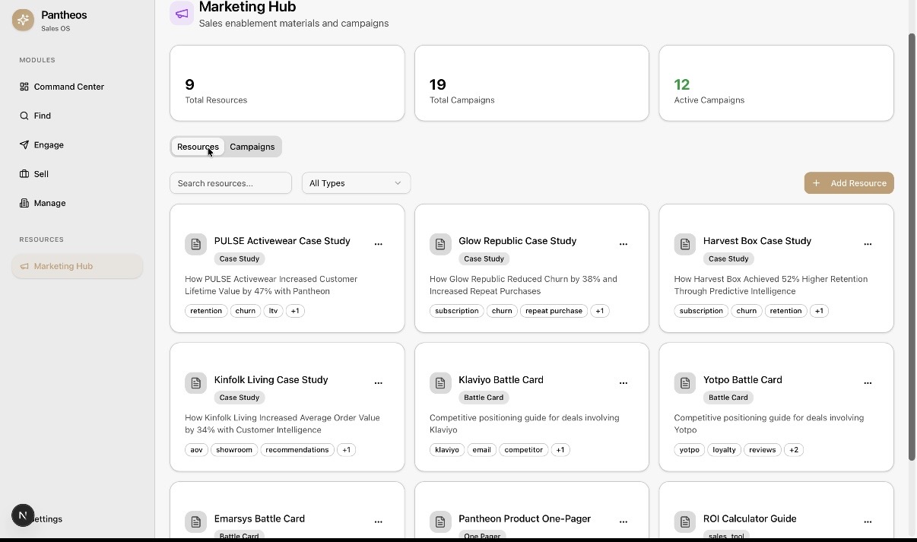Click the round N badge in bottom-left corner
The width and height of the screenshot is (917, 542).
[x=23, y=515]
